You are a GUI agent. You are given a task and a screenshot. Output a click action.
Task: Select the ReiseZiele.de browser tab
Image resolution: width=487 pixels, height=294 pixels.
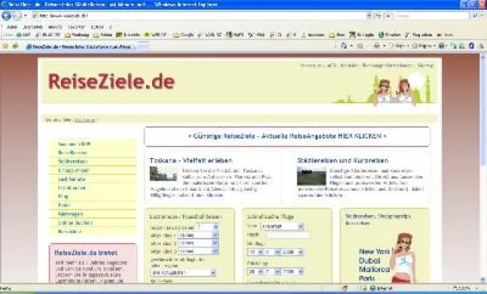click(x=81, y=46)
